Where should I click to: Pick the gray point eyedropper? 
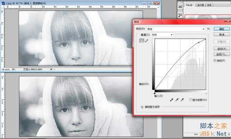(177, 100)
